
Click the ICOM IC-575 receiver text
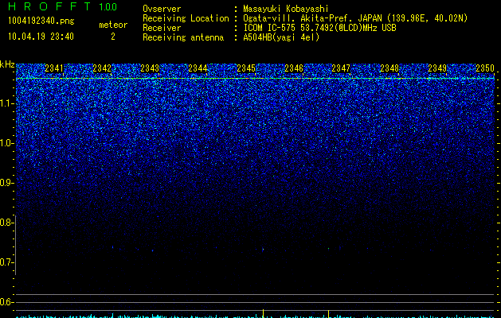(x=319, y=28)
